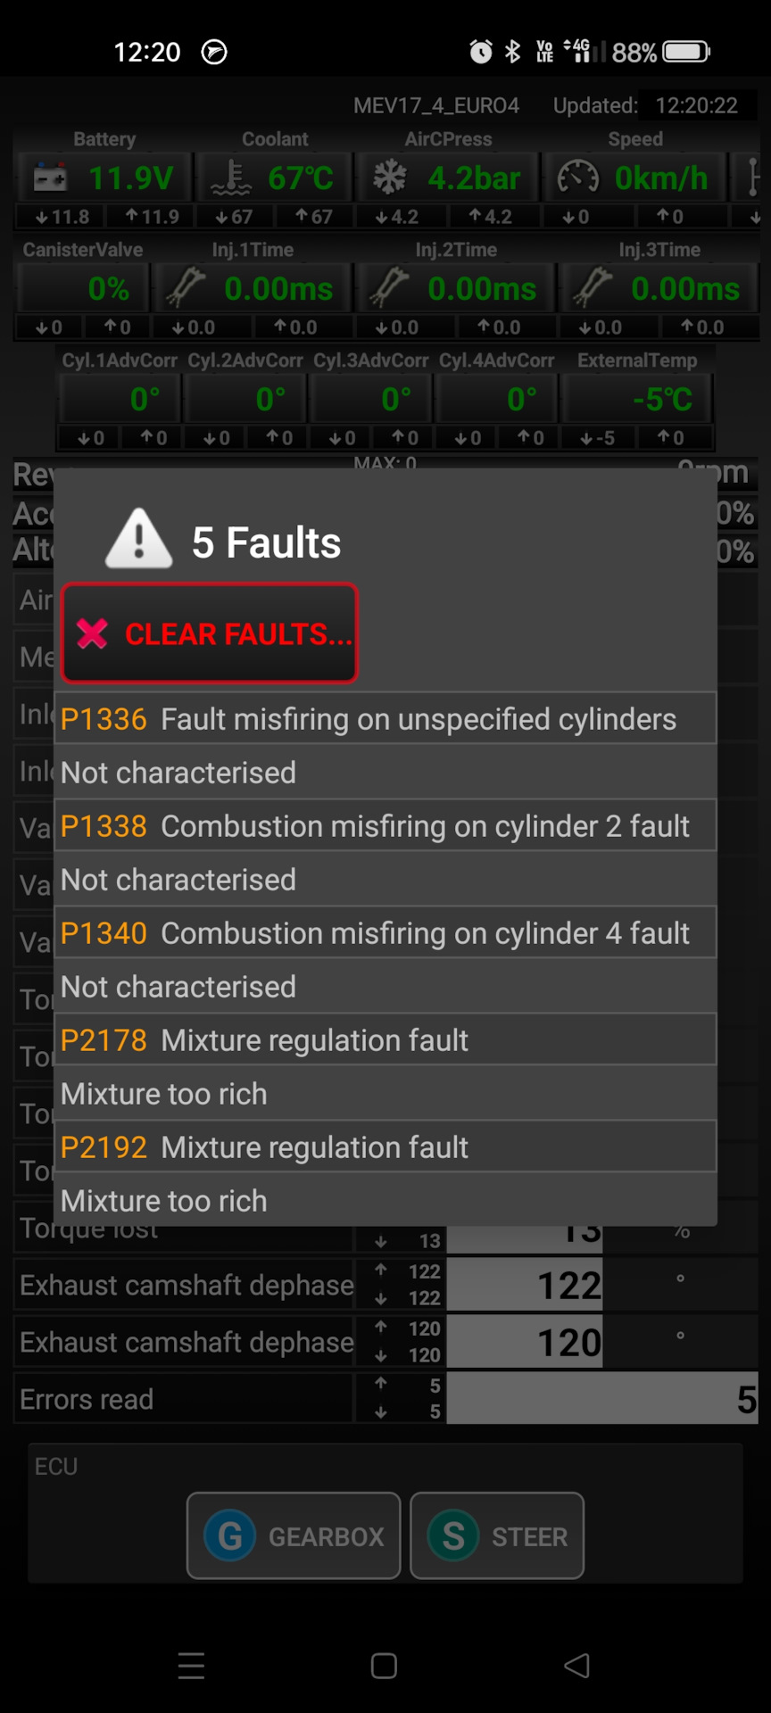771x1713 pixels.
Task: Tap the ExternalTemp -5°C gauge
Action: point(636,399)
